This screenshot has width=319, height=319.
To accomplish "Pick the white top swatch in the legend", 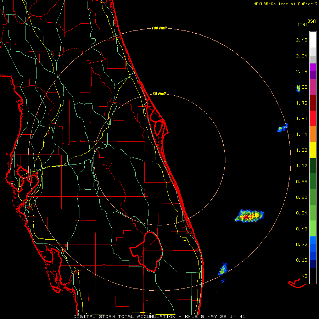I will point(313,39).
